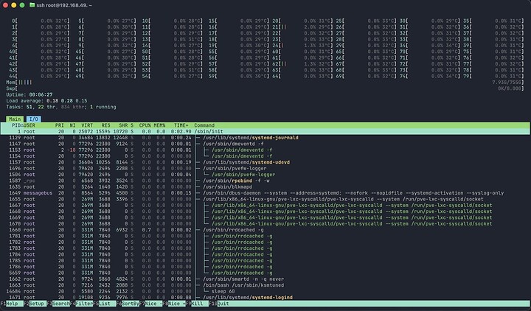The width and height of the screenshot is (531, 311).
Task: Click the 0:02.90 time of /sbin/init
Action: point(181,131)
